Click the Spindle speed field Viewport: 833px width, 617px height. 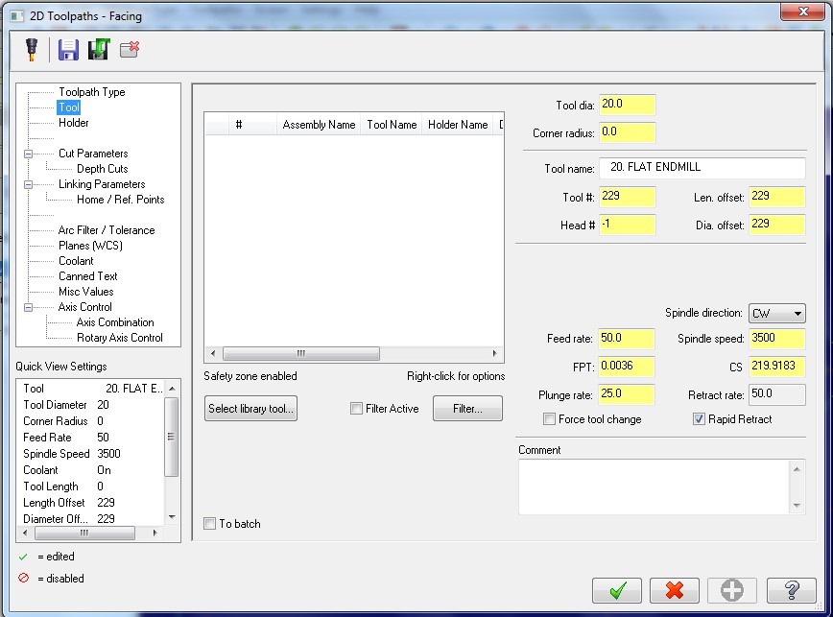click(777, 339)
